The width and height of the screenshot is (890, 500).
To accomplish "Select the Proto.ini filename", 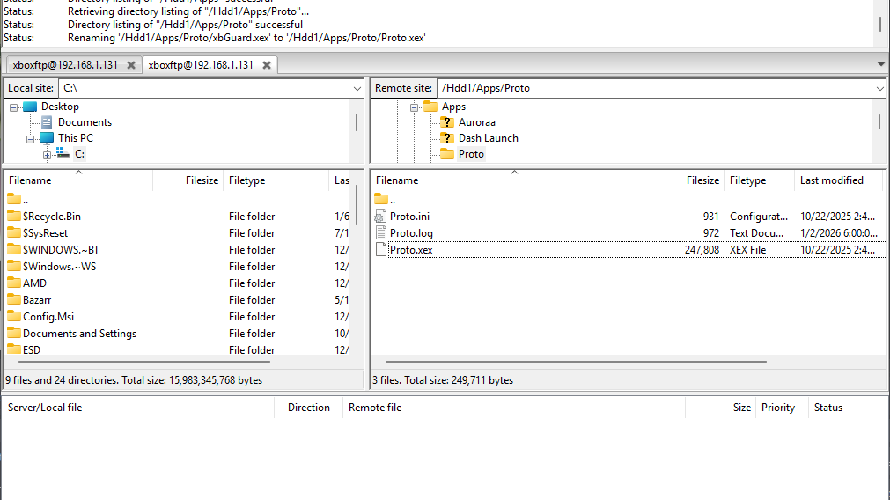I will click(410, 217).
